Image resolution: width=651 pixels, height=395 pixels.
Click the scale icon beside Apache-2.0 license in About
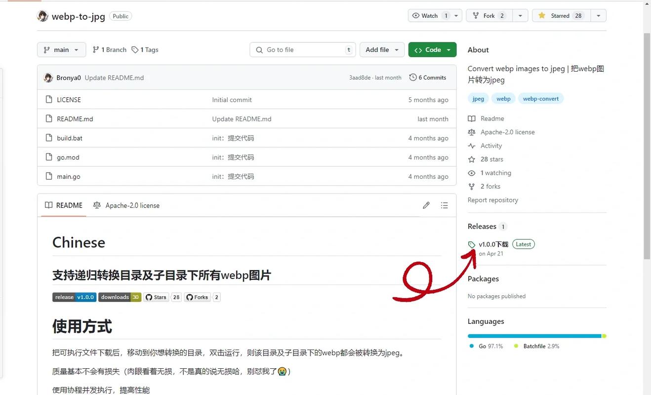pos(472,132)
